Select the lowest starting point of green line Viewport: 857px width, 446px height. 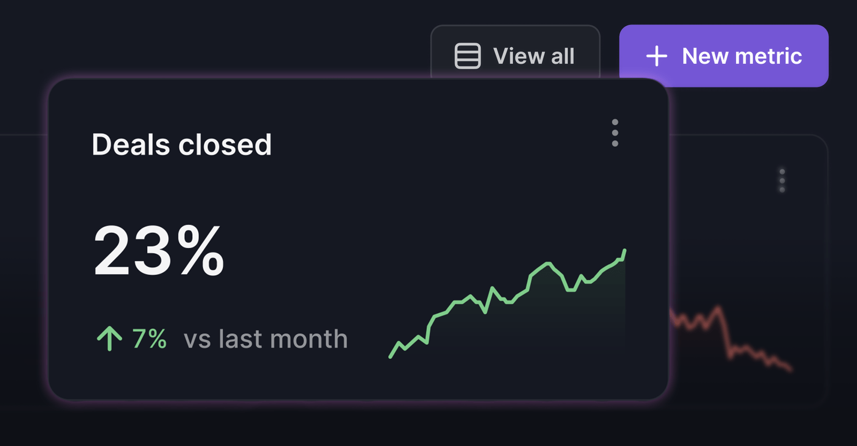click(x=390, y=357)
